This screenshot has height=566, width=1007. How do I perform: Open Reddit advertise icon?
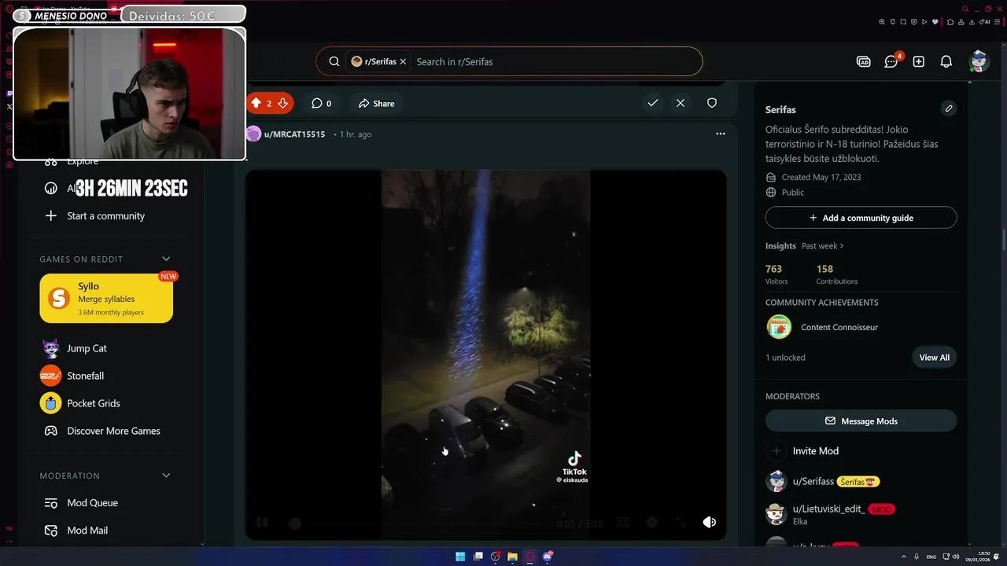click(864, 61)
